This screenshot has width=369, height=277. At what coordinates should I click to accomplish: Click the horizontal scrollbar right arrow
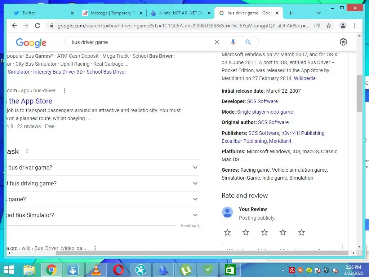click(353, 253)
